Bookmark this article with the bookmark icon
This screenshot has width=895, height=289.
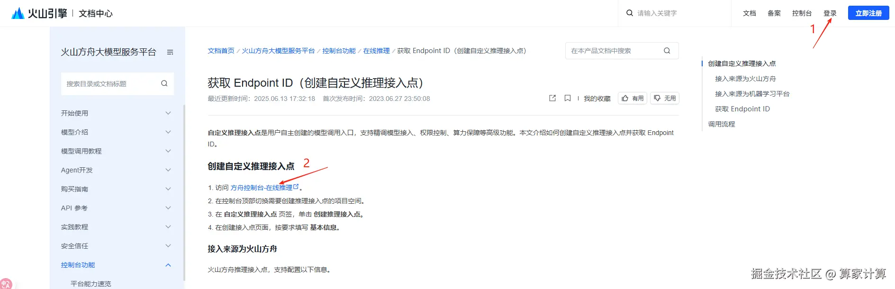tap(568, 98)
